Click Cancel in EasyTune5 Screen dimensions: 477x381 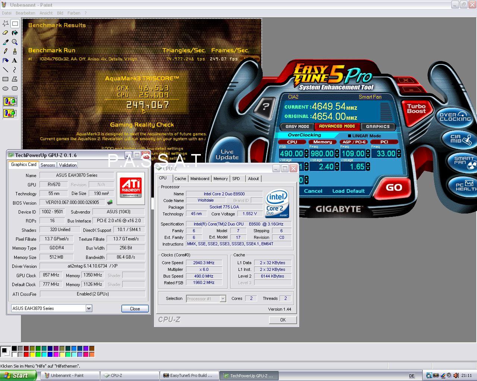pyautogui.click(x=313, y=191)
